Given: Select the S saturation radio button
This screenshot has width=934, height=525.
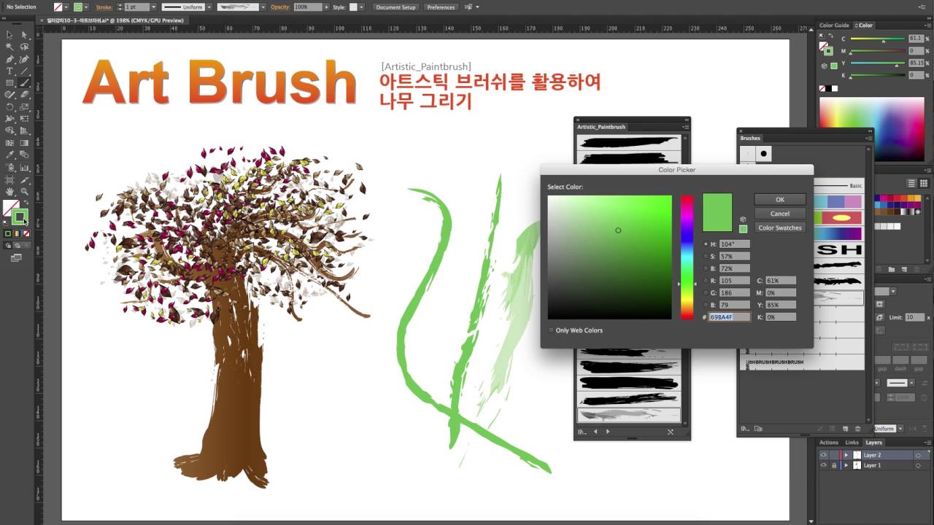Looking at the screenshot, I should 706,257.
